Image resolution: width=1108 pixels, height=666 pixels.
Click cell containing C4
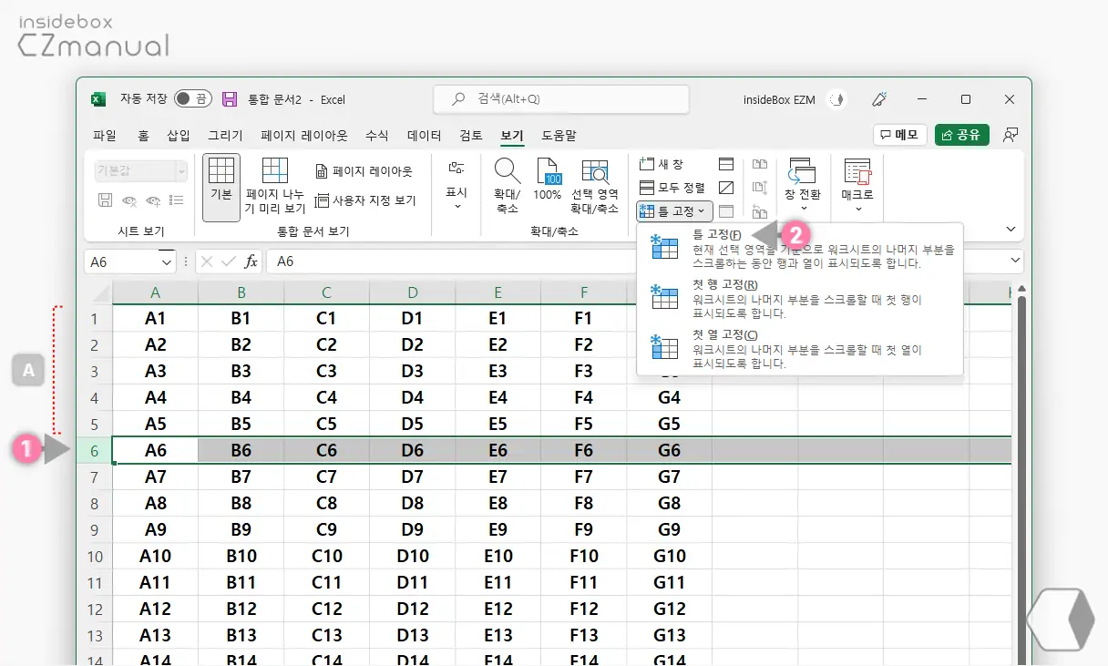point(326,397)
